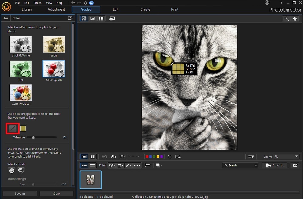Select the erase color brush
This screenshot has height=199, width=303.
(x=11, y=170)
